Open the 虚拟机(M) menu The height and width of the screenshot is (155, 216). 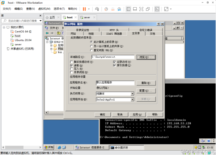[44, 9]
